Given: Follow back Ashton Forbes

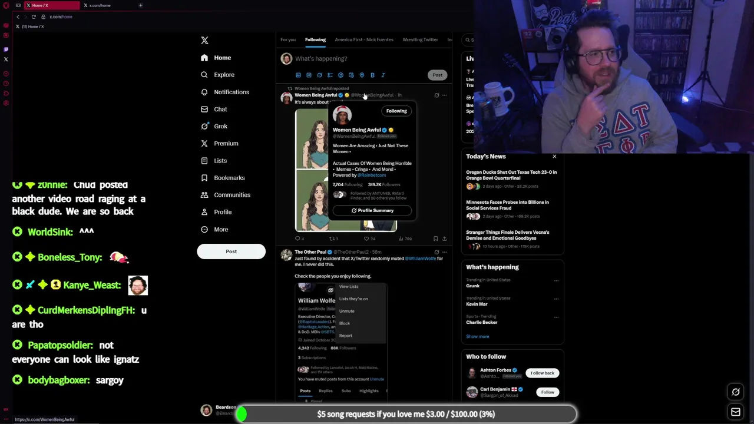Looking at the screenshot, I should coord(542,373).
